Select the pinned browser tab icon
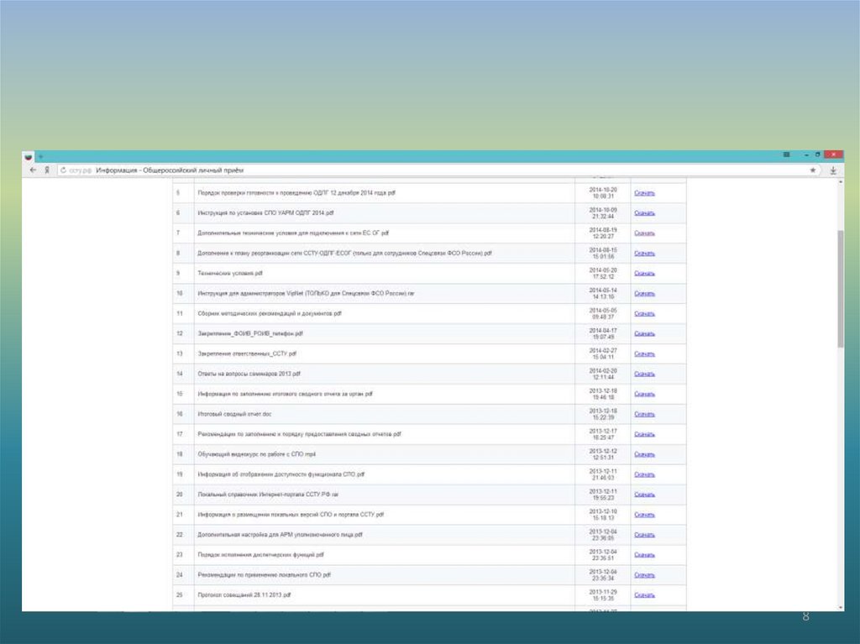The image size is (860, 644). coord(28,156)
